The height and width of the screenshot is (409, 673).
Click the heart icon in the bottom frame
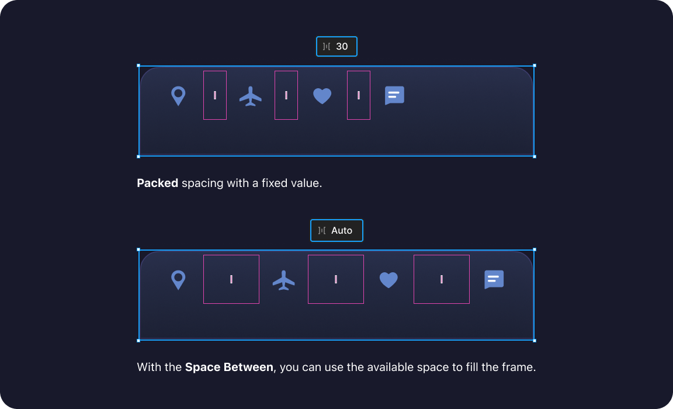point(388,279)
